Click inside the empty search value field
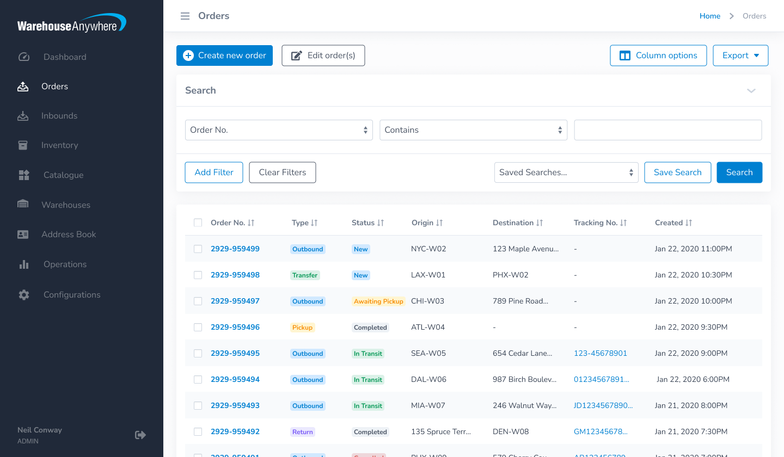The height and width of the screenshot is (457, 784). pyautogui.click(x=667, y=129)
